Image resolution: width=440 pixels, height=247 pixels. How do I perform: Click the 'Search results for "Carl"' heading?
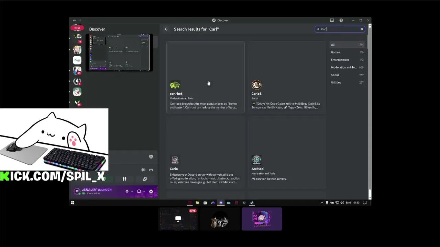point(196,29)
